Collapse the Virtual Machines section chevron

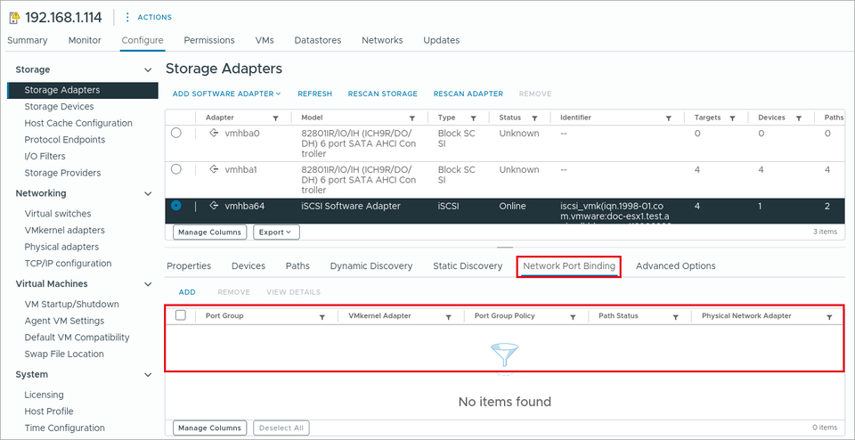[147, 284]
